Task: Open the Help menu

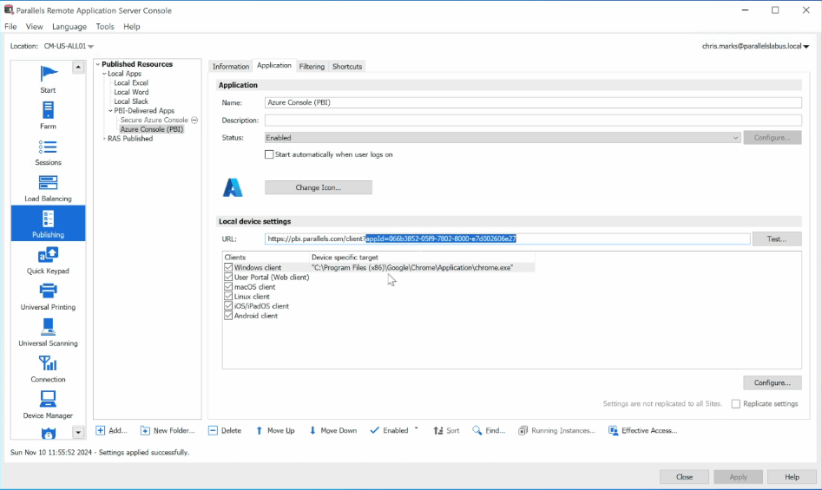Action: point(132,26)
